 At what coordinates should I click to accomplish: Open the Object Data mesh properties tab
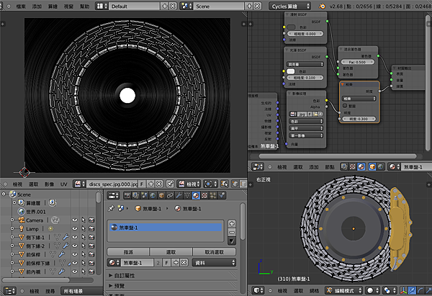[x=187, y=195]
